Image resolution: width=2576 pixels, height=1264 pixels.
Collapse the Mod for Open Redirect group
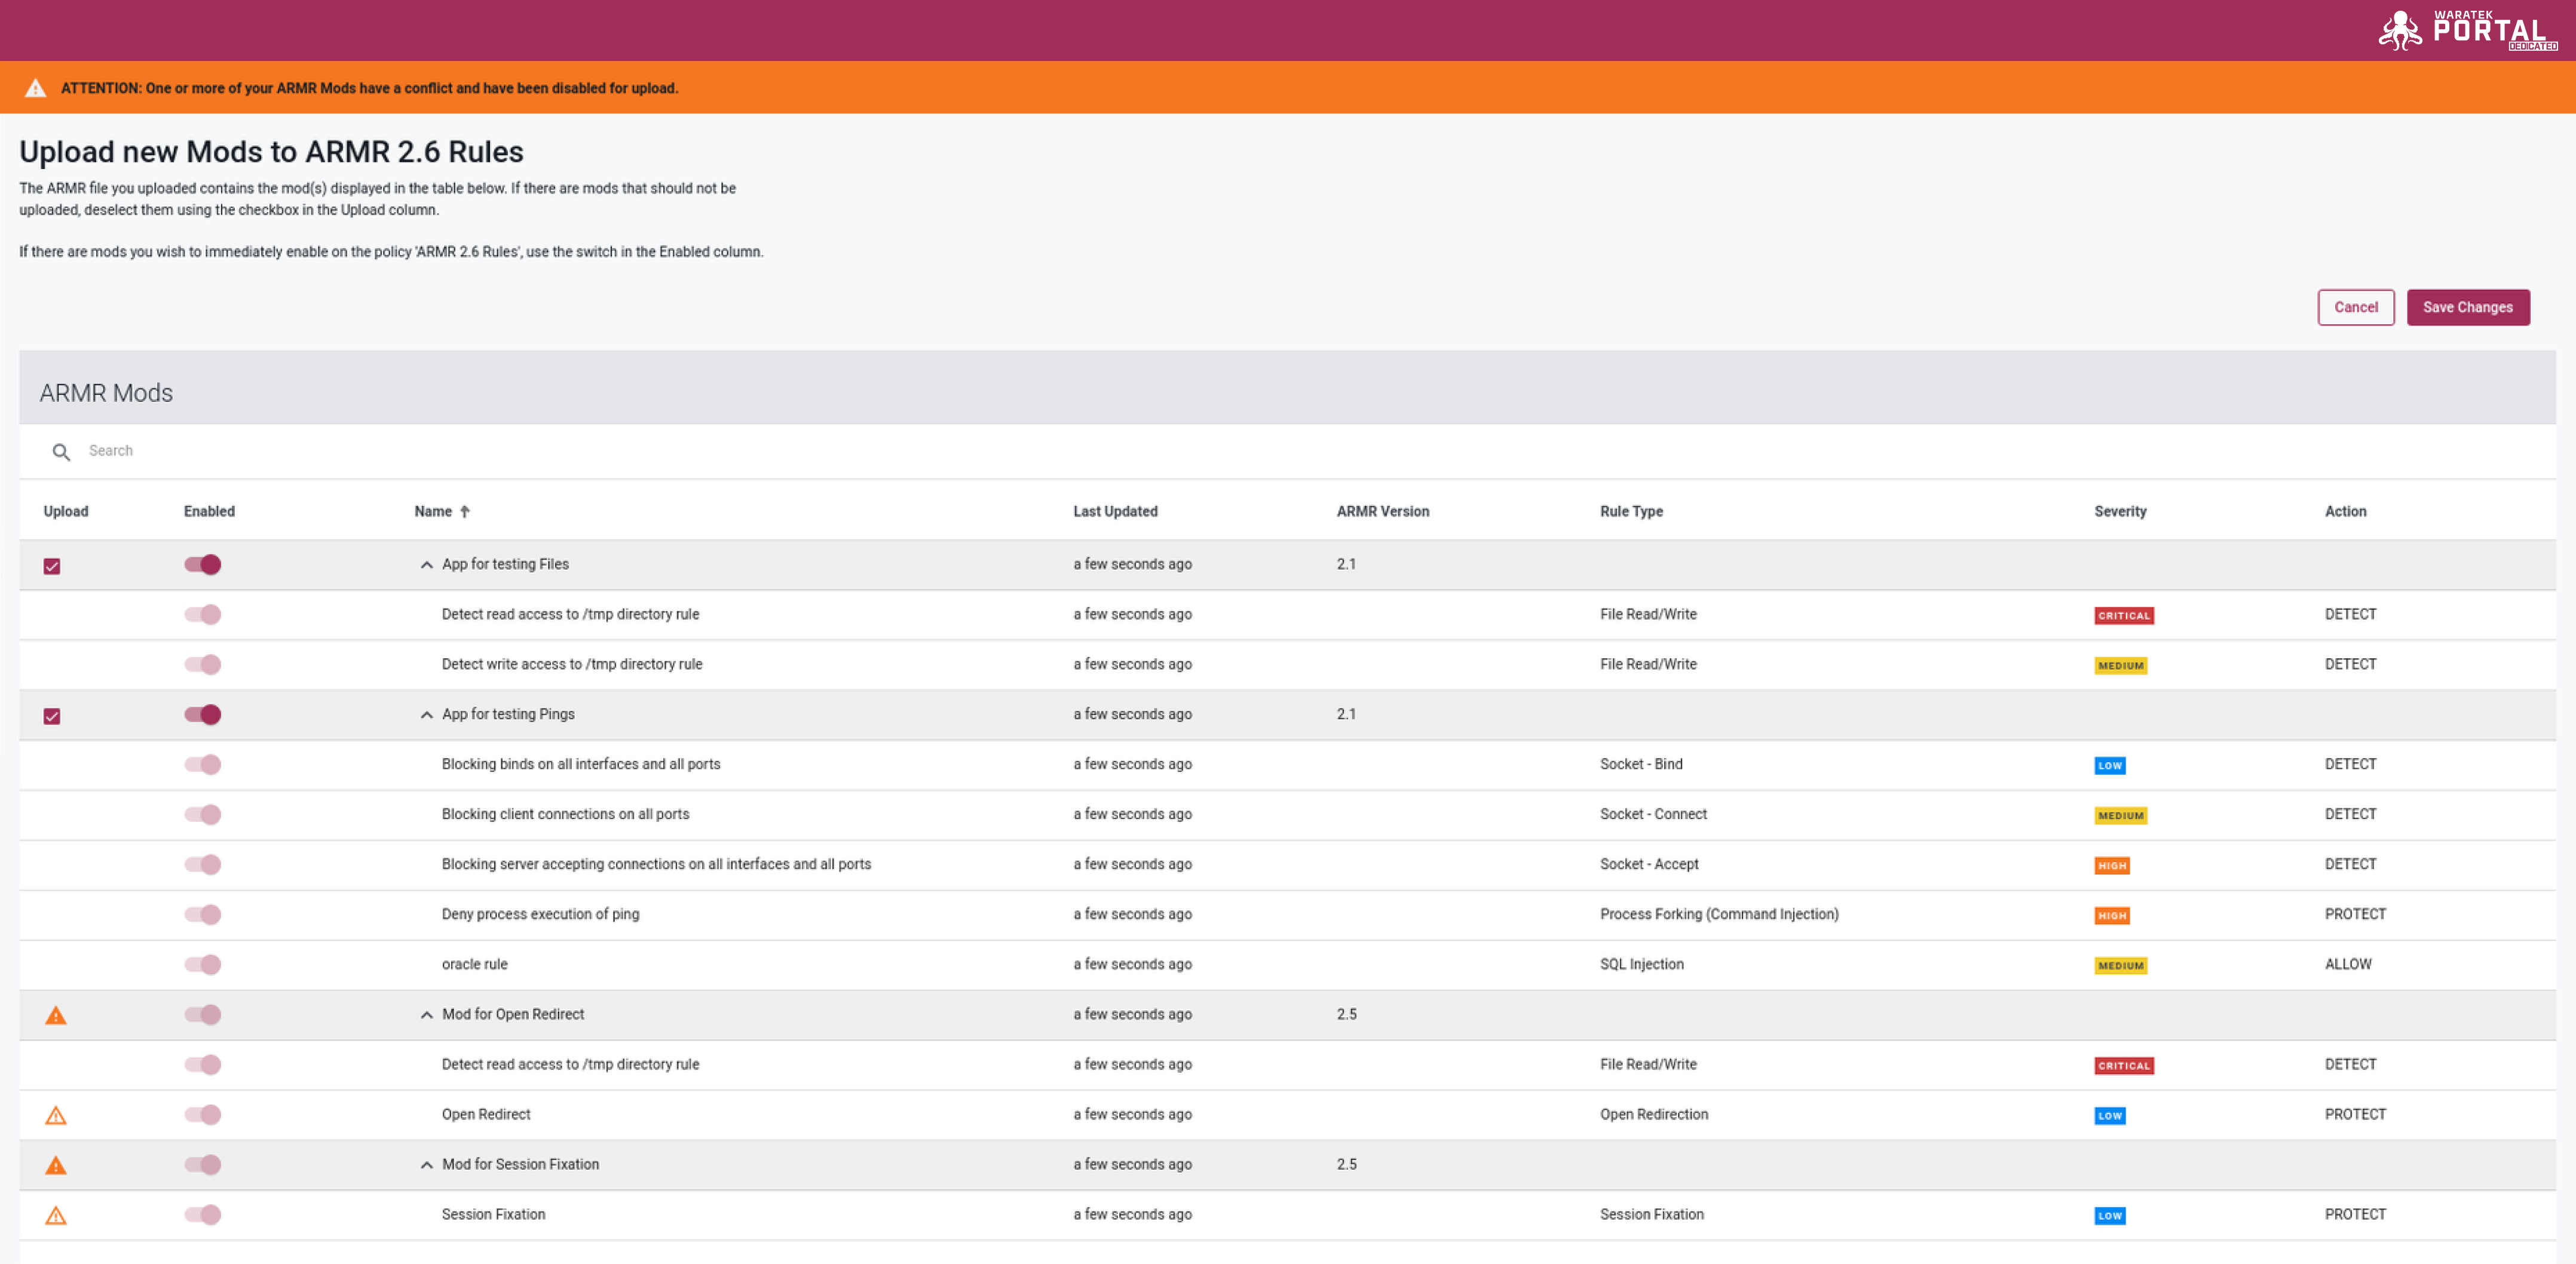click(x=427, y=1015)
